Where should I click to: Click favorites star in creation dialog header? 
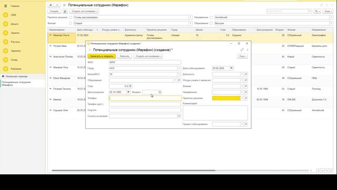90,50
